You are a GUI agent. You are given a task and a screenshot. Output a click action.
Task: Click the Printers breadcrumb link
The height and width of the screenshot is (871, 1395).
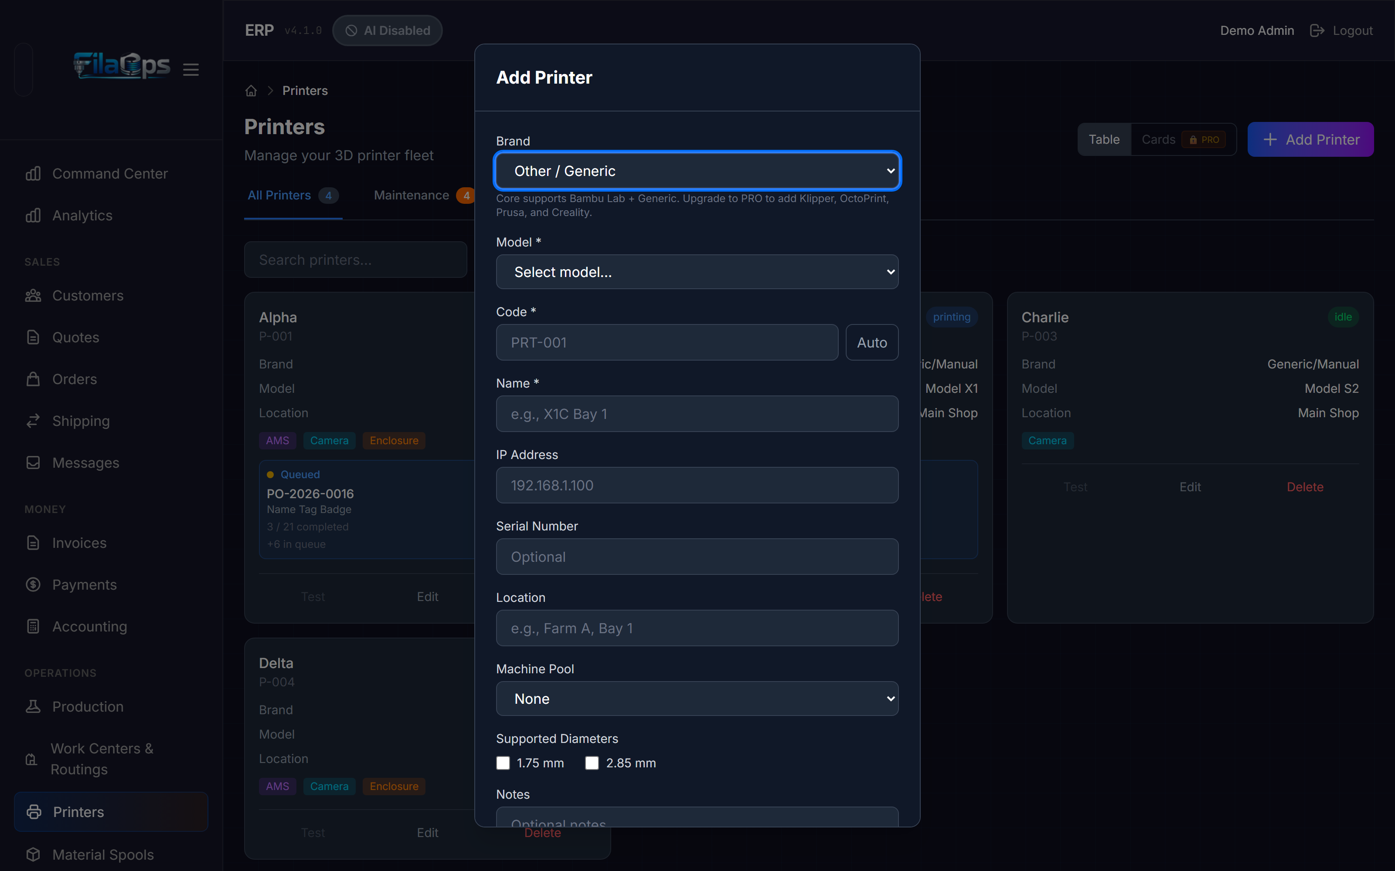pyautogui.click(x=305, y=91)
